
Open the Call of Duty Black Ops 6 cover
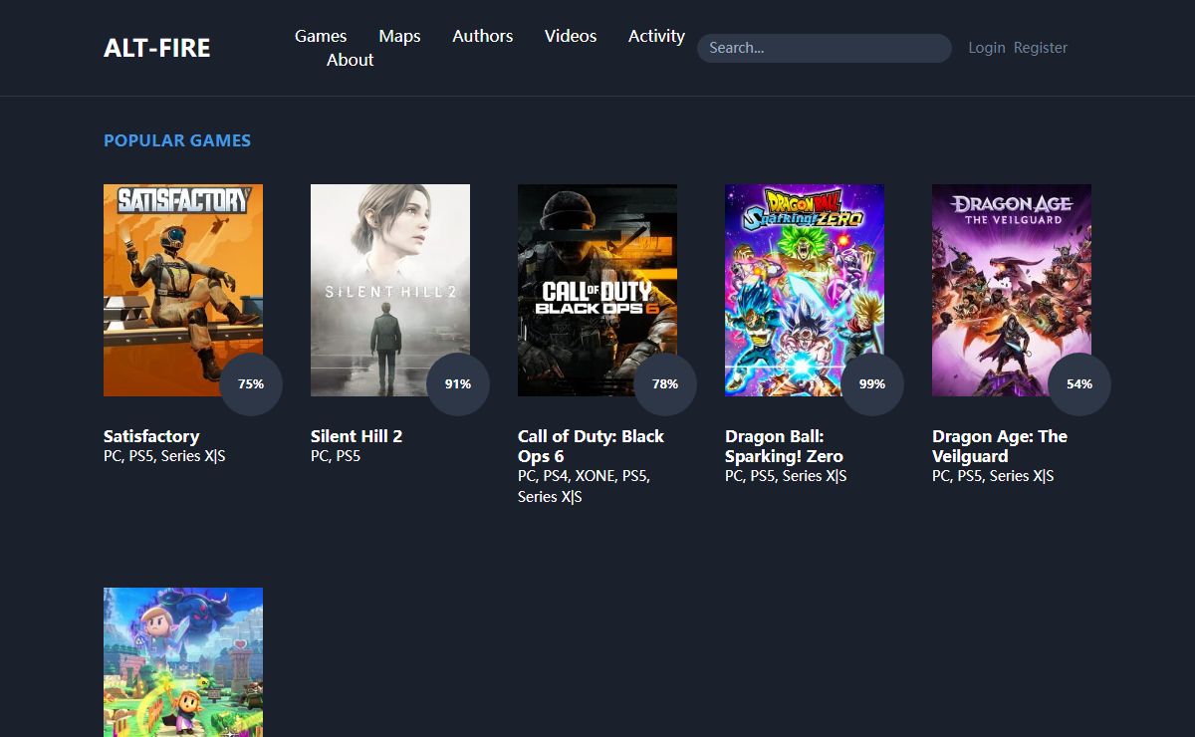tap(597, 290)
